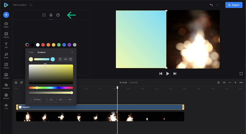Select the blue gradient end stop
This screenshot has width=246, height=134.
coord(53,59)
